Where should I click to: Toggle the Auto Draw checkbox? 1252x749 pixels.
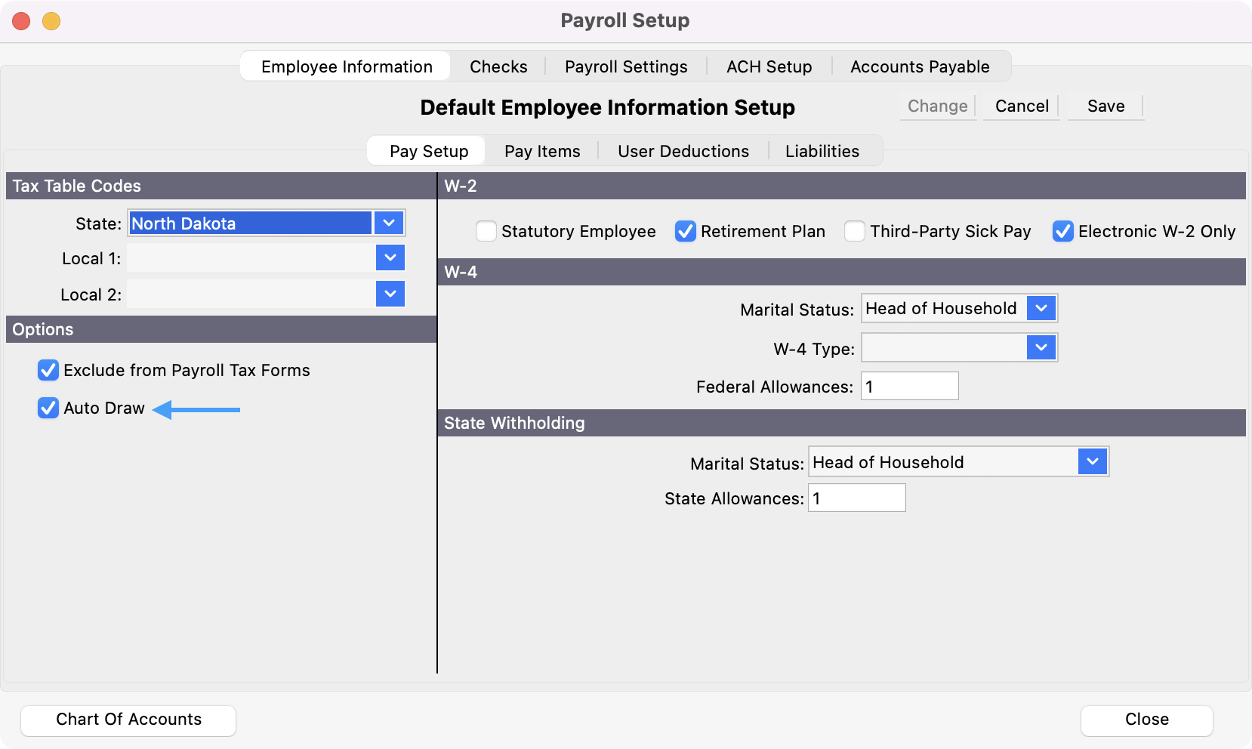click(48, 408)
